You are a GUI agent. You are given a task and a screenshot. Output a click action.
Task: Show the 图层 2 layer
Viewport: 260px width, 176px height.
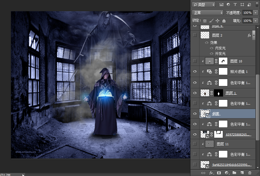(x=195, y=35)
